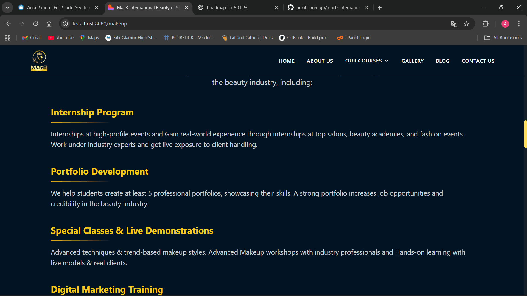
Task: Bookmark this page with star icon
Action: tap(466, 24)
